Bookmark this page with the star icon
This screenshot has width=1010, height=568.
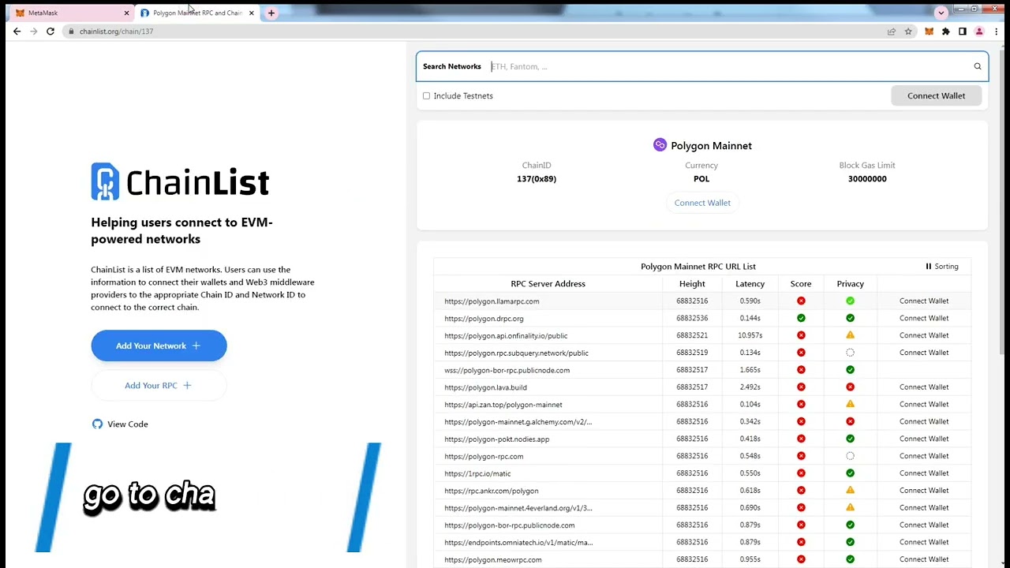[x=908, y=32]
